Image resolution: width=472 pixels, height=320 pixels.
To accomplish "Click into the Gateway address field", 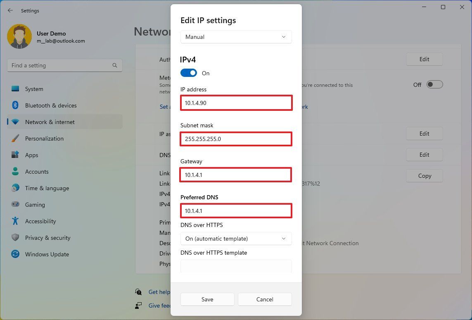I will 236,175.
